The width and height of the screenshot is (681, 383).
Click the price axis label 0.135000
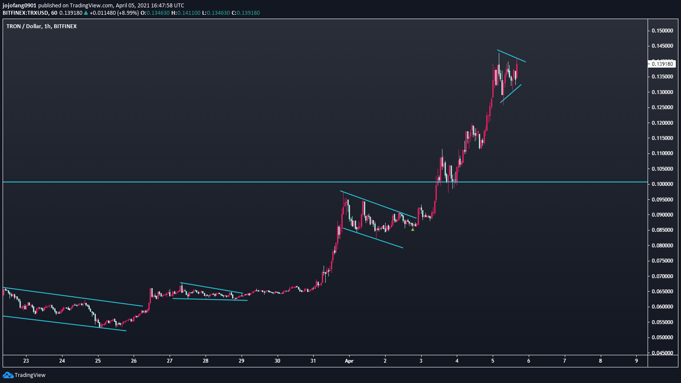pyautogui.click(x=662, y=77)
